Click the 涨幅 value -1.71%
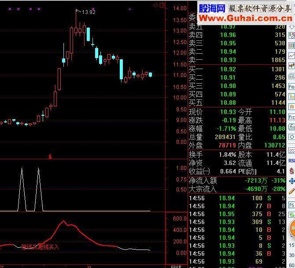Image resolution: width=295 pixels, height=268 pixels. (x=226, y=128)
